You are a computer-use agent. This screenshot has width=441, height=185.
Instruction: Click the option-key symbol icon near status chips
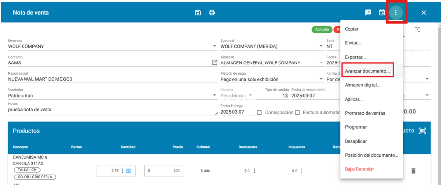(x=418, y=29)
